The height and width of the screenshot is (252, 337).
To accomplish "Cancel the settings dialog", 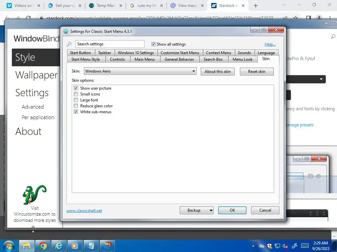I will [265, 210].
